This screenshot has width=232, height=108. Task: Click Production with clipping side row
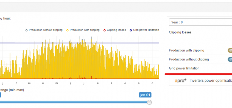click(x=199, y=50)
